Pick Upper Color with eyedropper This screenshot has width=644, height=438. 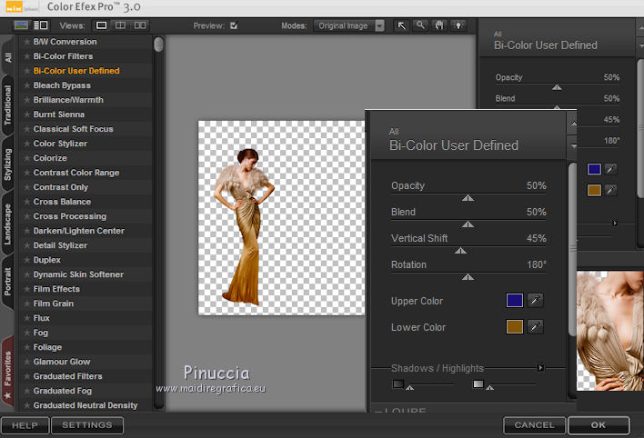click(x=536, y=301)
